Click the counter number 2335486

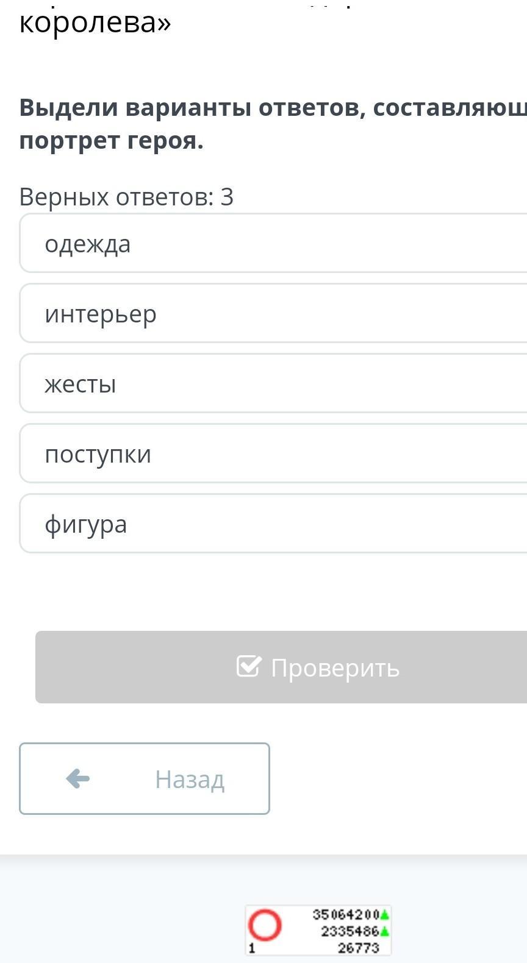(x=350, y=931)
